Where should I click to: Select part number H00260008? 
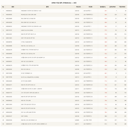click(x=9, y=46)
